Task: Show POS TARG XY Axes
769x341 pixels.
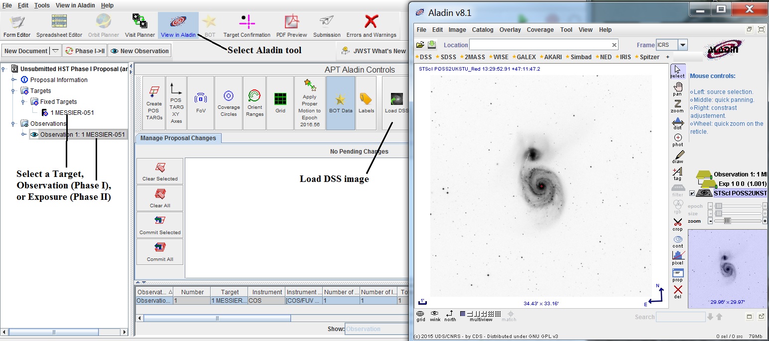Action: (x=176, y=103)
